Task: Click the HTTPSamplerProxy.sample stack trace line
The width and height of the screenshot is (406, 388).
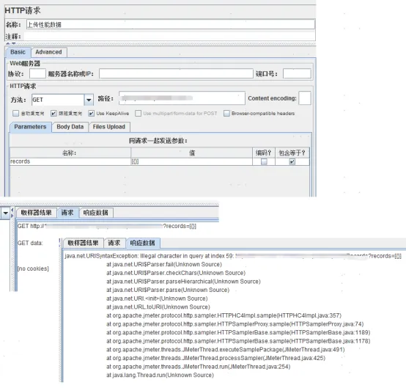Action: 235,324
